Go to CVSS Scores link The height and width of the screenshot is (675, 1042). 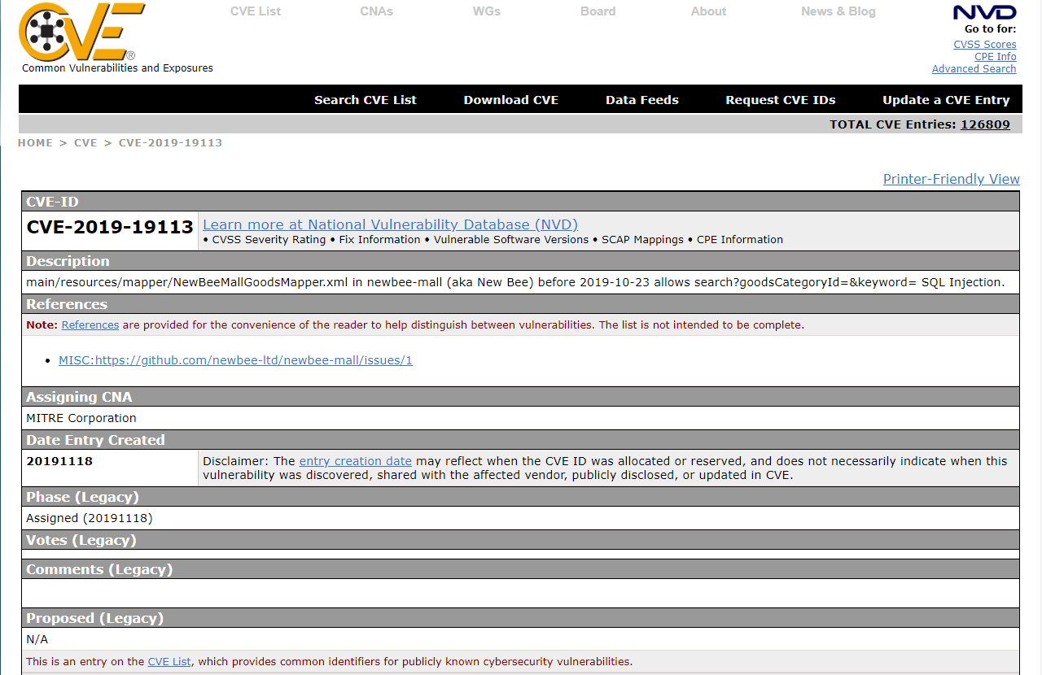click(x=985, y=45)
